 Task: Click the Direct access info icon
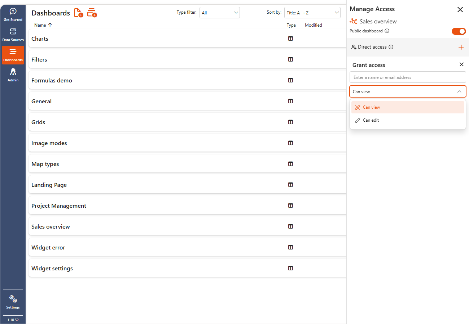coord(391,47)
